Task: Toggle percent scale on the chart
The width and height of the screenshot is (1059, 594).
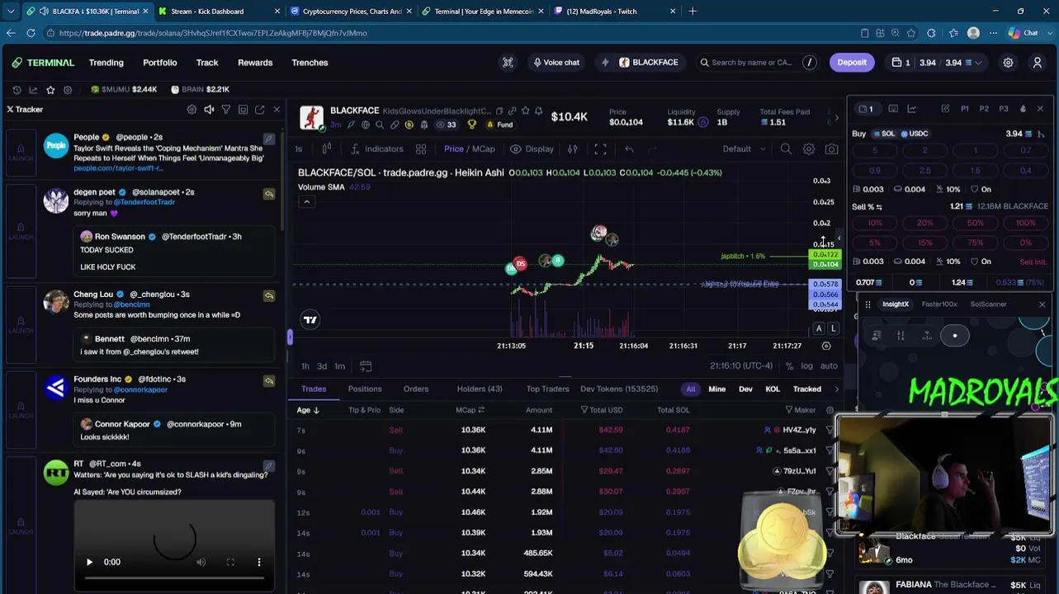Action: coord(789,366)
